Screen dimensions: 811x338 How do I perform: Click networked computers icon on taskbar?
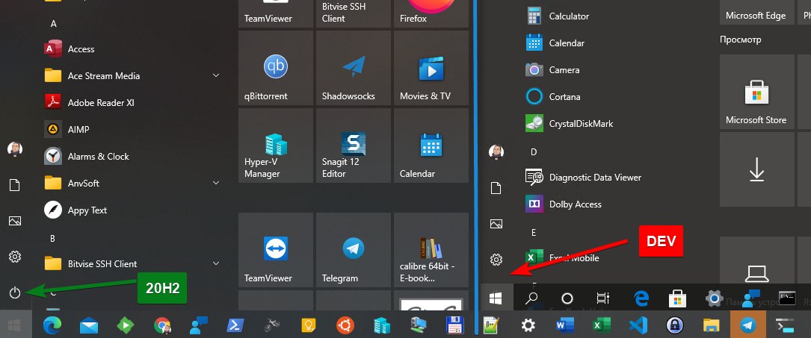point(419,325)
